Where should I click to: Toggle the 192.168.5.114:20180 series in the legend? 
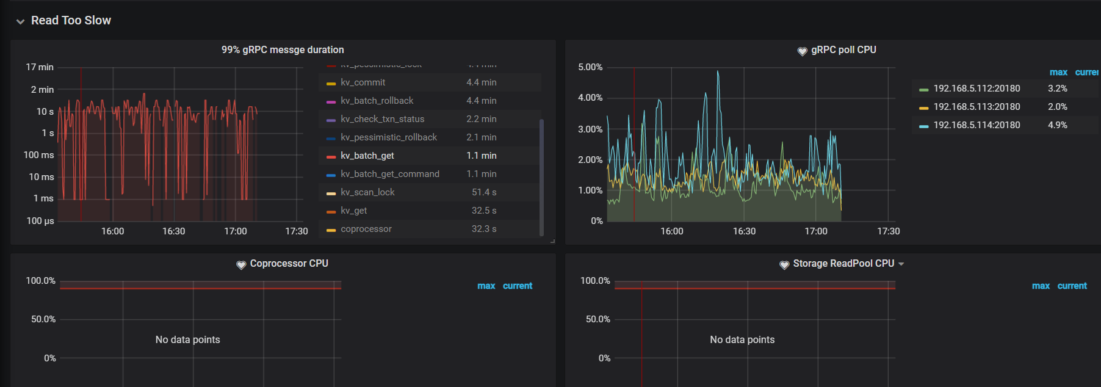[x=976, y=125]
